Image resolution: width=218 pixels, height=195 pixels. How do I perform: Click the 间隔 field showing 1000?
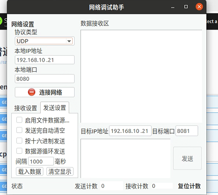[41, 161]
